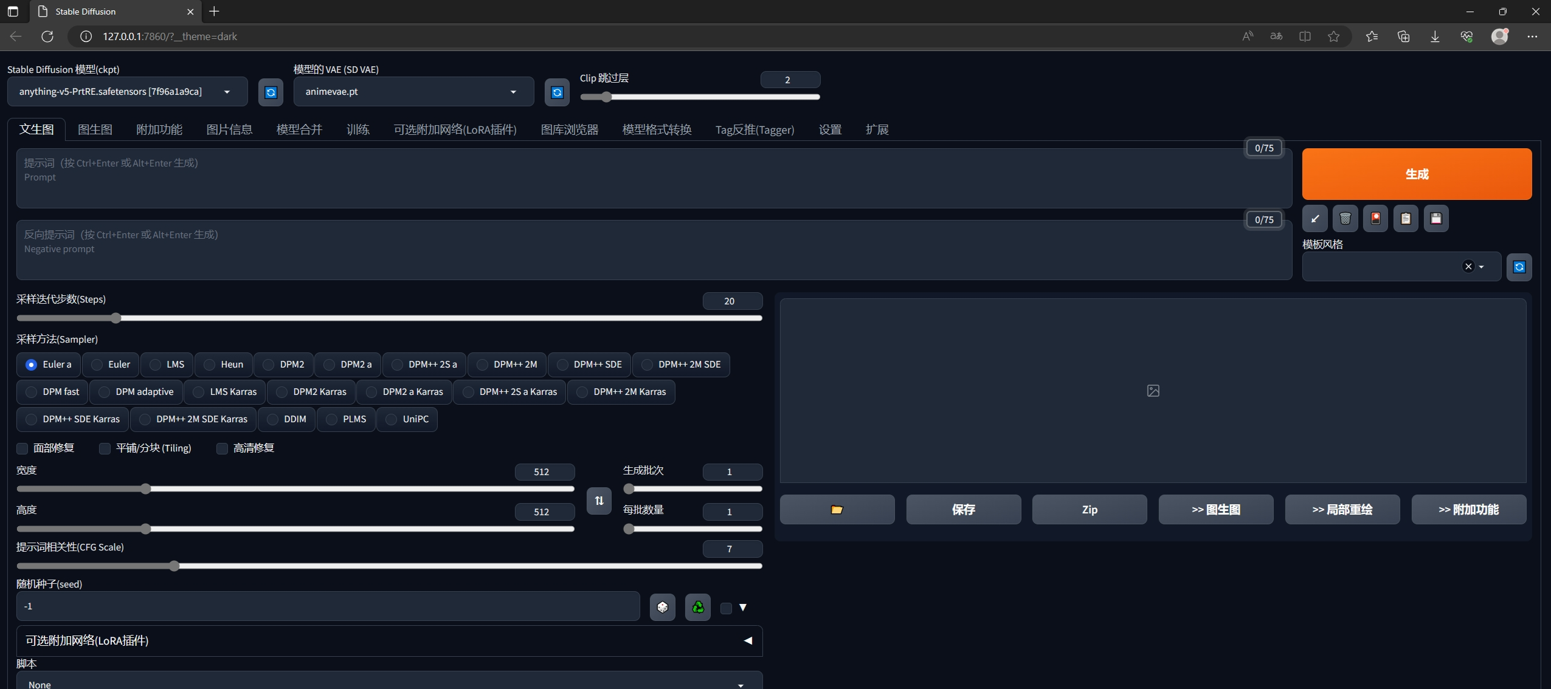Screen dimensions: 1551x689
Task: Adjust the CFG Scale slider
Action: tap(389, 566)
